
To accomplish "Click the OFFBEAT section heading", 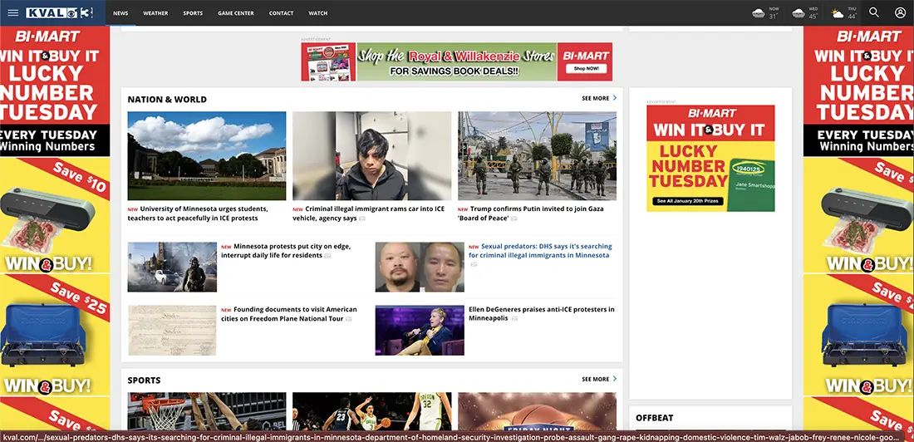I will (655, 418).
